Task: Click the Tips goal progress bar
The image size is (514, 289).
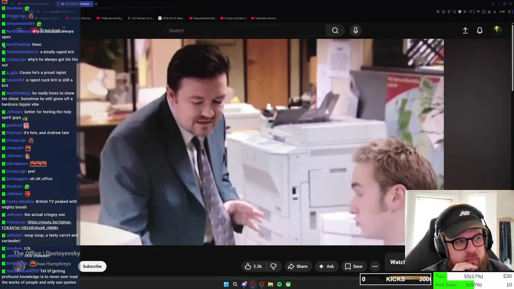Action: (x=474, y=276)
